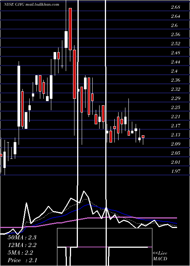This screenshot has height=266, width=190.
Task: Click the 2.44 price axis label
Action: [x=176, y=62]
